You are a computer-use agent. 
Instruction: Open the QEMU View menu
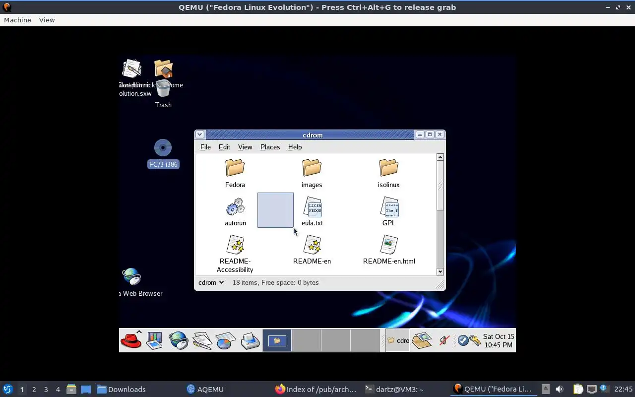pyautogui.click(x=47, y=20)
